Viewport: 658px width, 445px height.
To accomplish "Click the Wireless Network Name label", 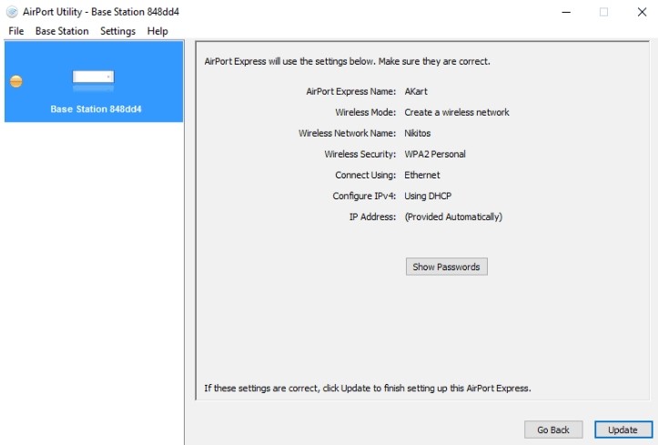I will click(x=347, y=134).
